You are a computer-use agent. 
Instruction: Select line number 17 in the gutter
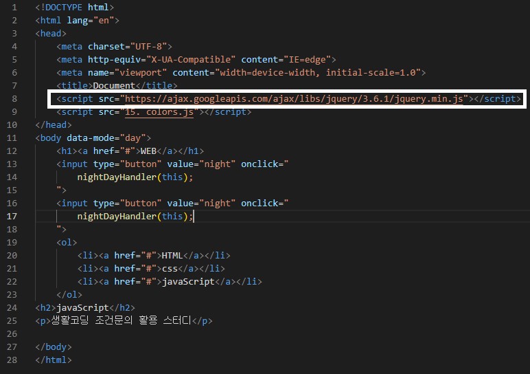pos(12,217)
